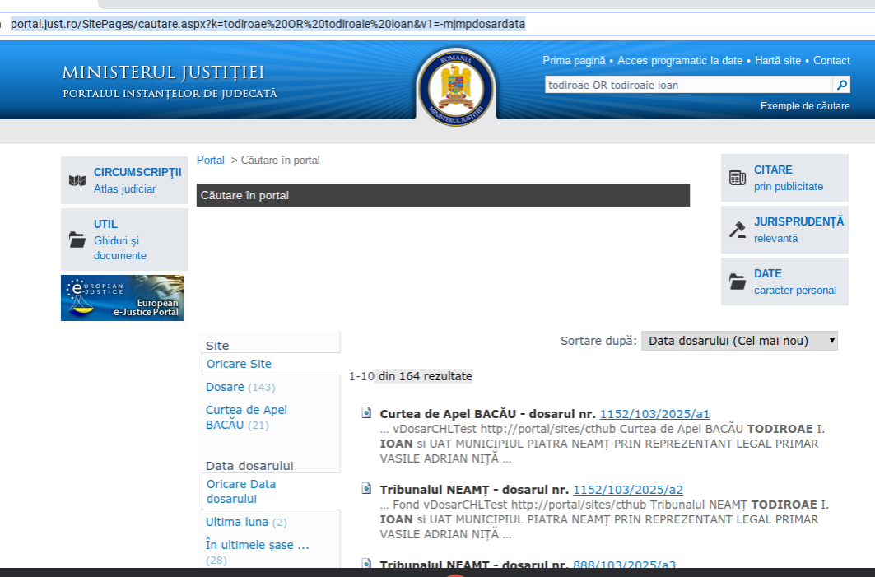875x577 pixels.
Task: Open case link 1152/103/2025/a2
Action: click(627, 490)
